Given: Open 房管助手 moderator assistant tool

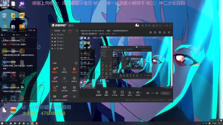Looking at the screenshot, I should (x=64, y=70).
